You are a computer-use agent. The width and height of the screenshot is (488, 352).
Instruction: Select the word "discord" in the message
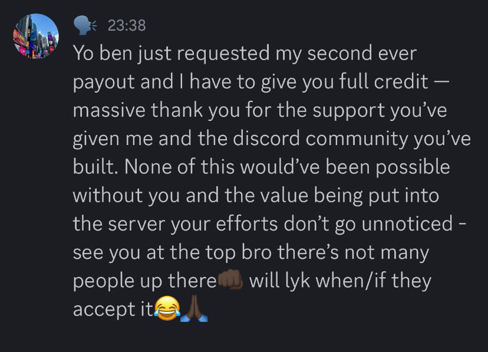tap(266, 139)
